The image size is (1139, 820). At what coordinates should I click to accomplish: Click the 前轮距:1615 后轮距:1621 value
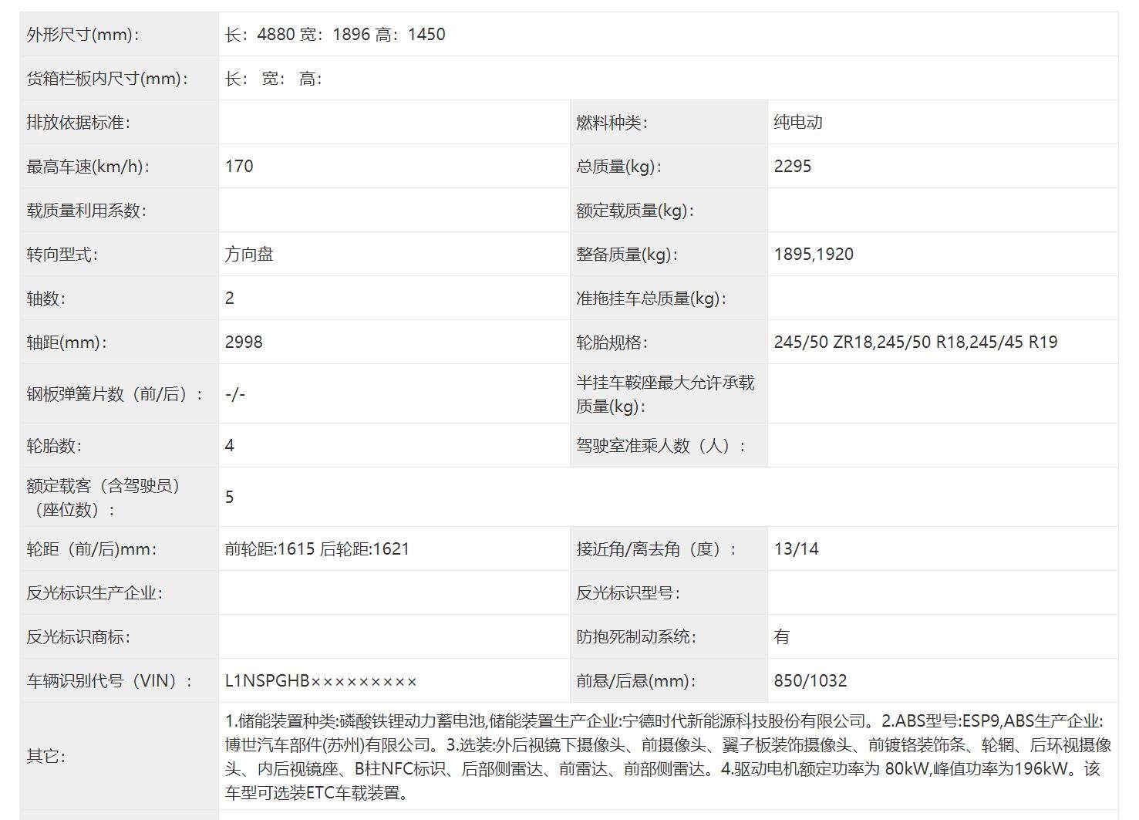[x=317, y=549]
